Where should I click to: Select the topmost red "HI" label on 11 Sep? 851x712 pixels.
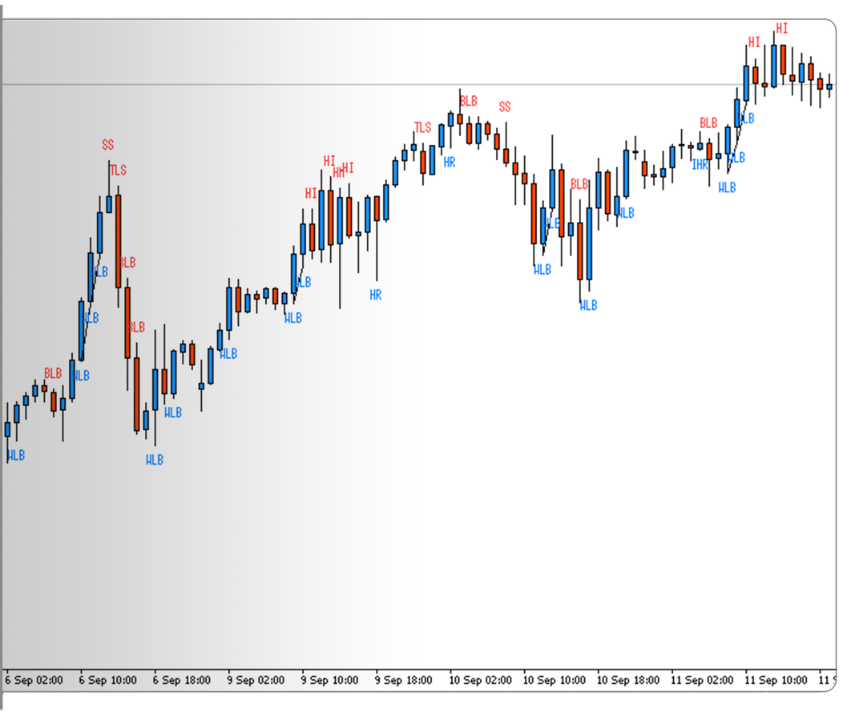[781, 28]
